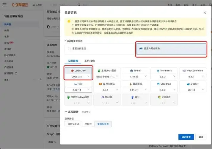The image size is (212, 149).
Task: Open 服务器 in the sidebar
Action: [x=8, y=24]
